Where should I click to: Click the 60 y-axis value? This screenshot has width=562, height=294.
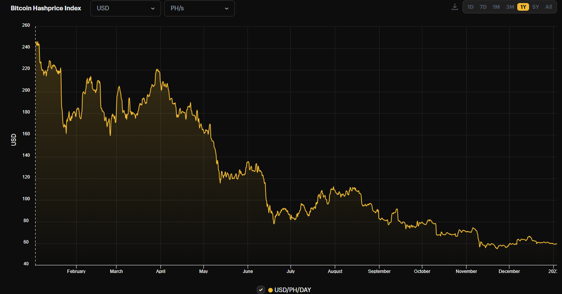pos(27,242)
